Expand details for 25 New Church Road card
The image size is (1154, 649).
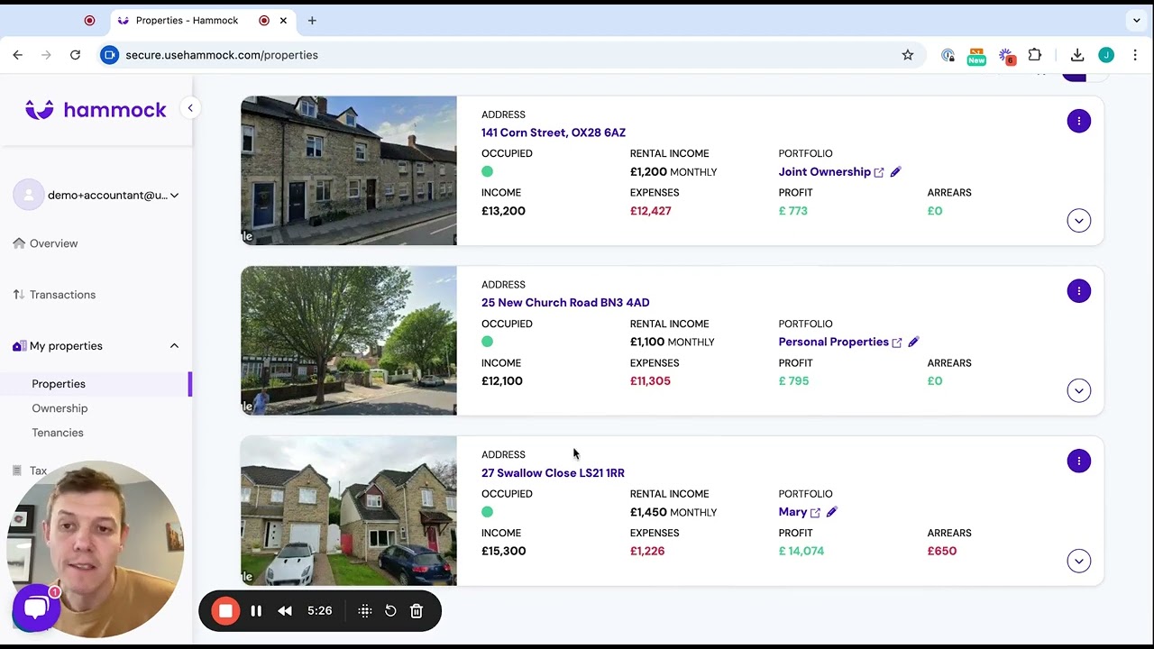coord(1079,391)
